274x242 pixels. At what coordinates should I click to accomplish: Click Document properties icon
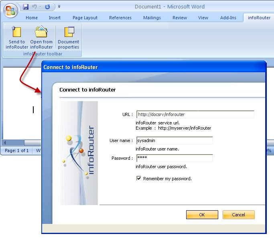coord(68,38)
